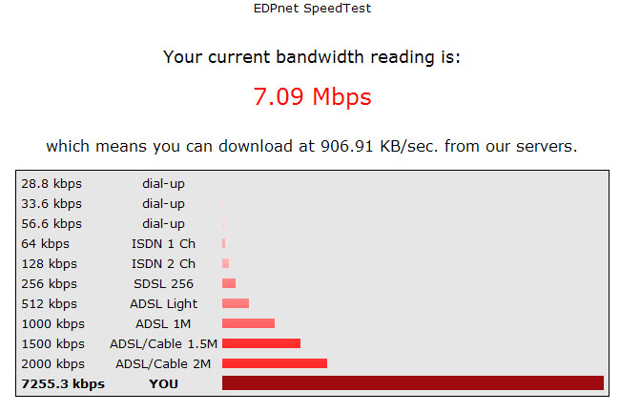620x412 pixels.
Task: Click the ADSL 1M speed bar
Action: (x=248, y=323)
